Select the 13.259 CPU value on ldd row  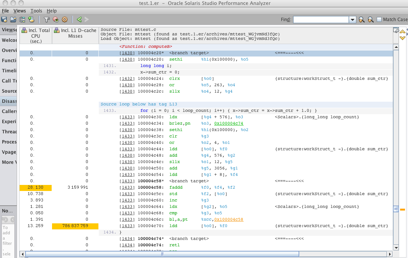(x=35, y=226)
